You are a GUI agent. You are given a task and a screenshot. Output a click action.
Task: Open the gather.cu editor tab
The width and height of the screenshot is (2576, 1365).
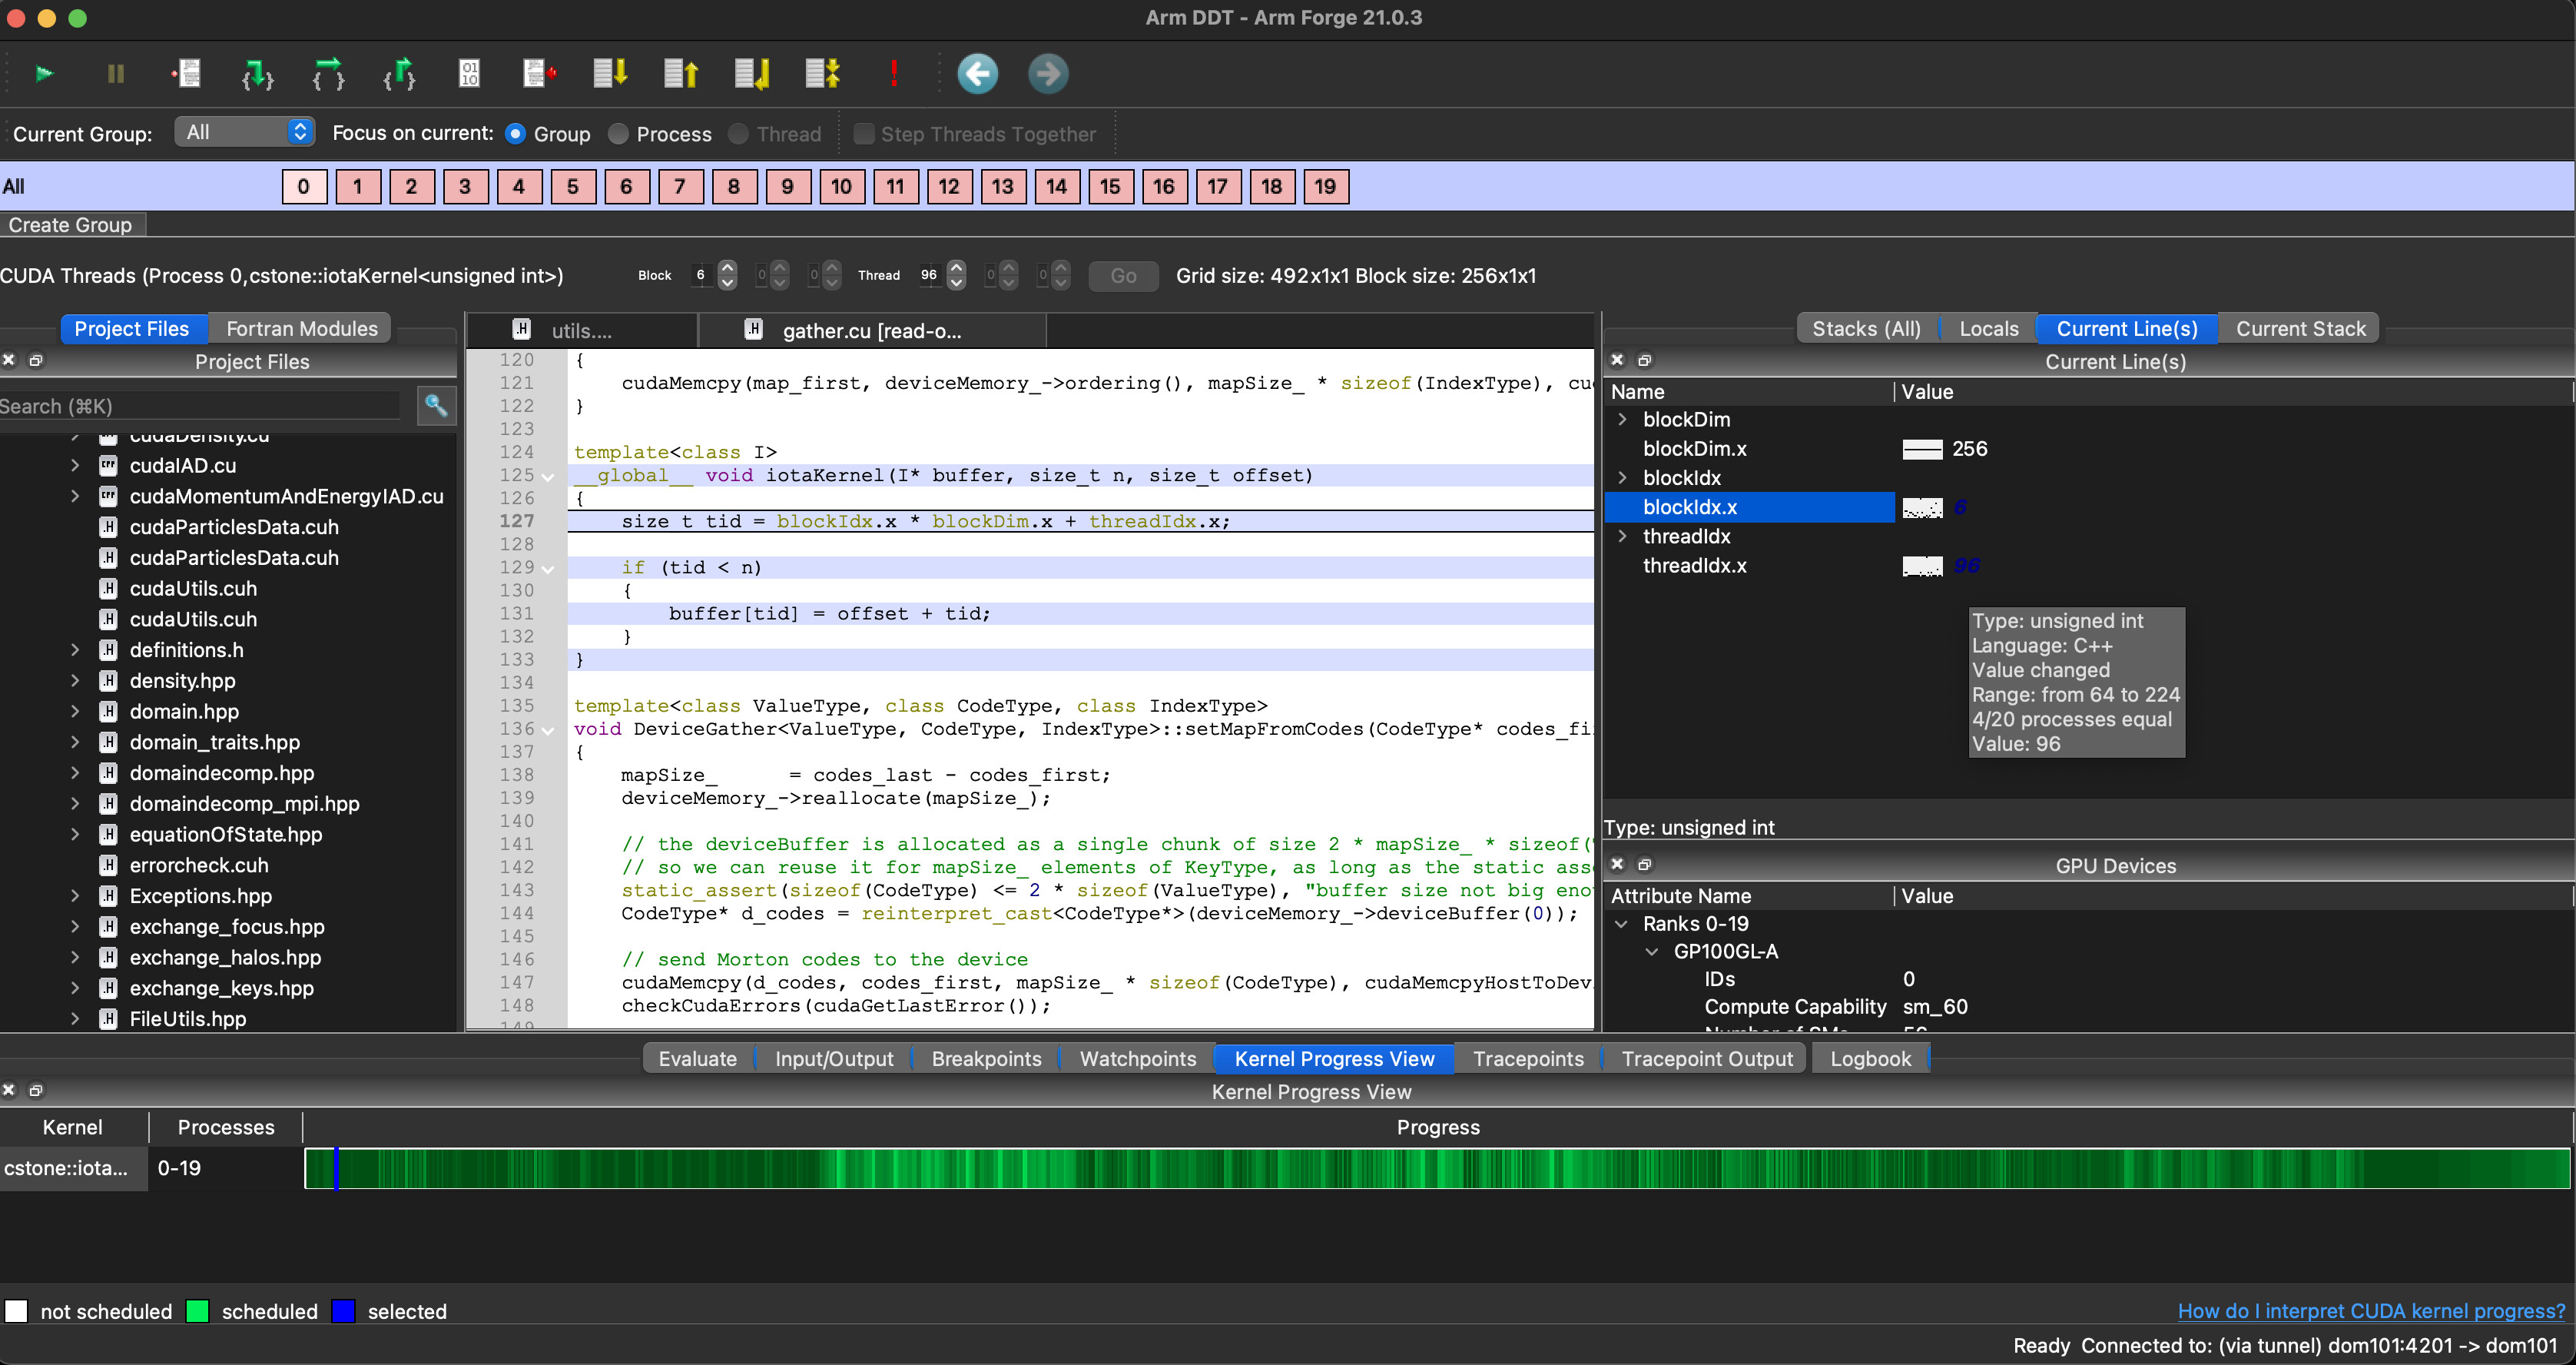871,330
